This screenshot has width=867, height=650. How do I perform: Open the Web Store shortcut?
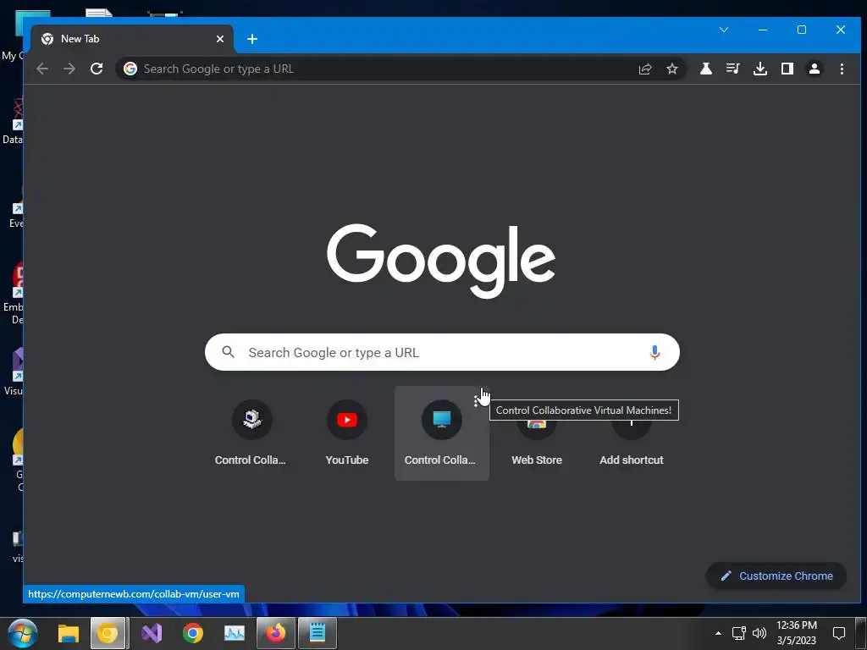pos(536,432)
